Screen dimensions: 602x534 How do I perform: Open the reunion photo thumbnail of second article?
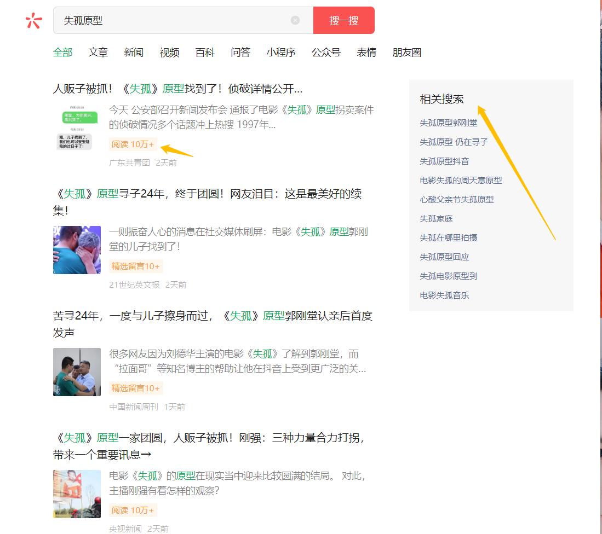pyautogui.click(x=77, y=250)
